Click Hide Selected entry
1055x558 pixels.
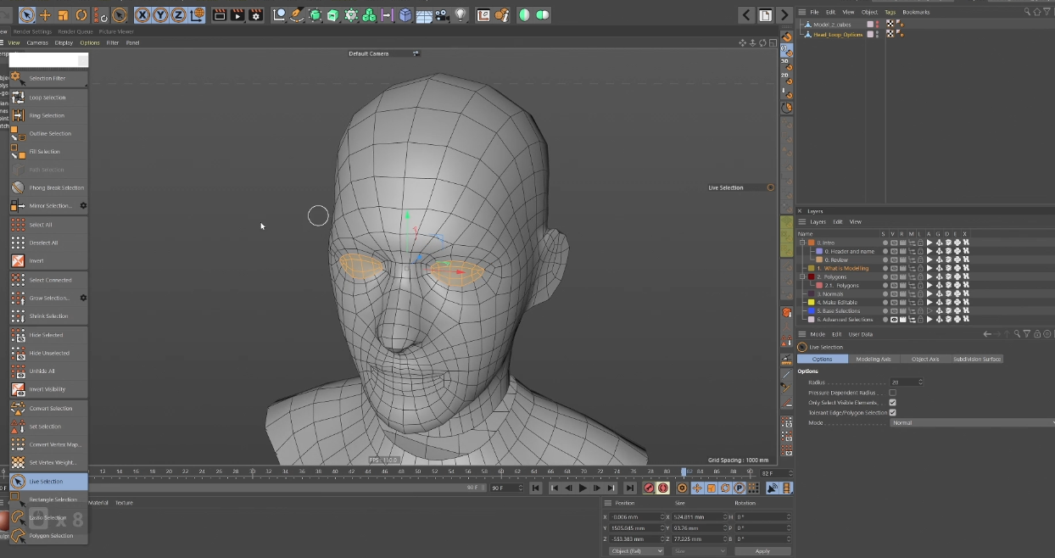(48, 335)
